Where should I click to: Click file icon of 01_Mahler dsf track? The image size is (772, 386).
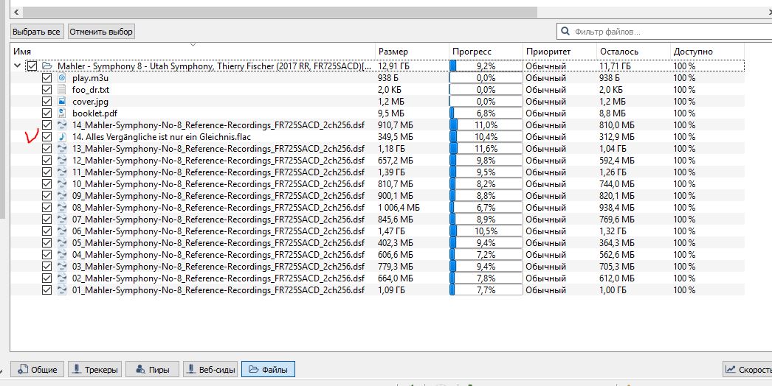tap(61, 290)
